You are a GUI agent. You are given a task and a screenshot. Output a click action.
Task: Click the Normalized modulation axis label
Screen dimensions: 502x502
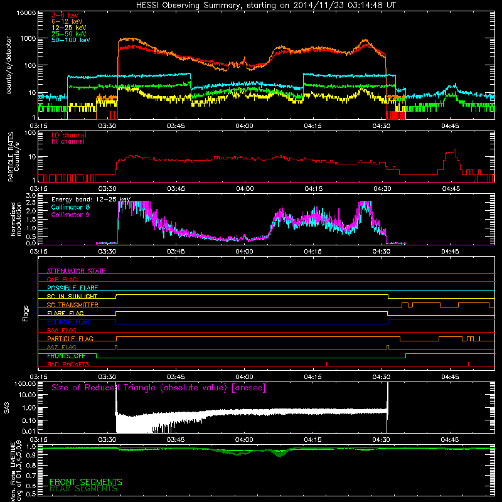coord(15,219)
